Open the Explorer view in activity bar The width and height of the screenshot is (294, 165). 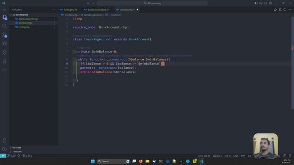pyautogui.click(x=5, y=17)
